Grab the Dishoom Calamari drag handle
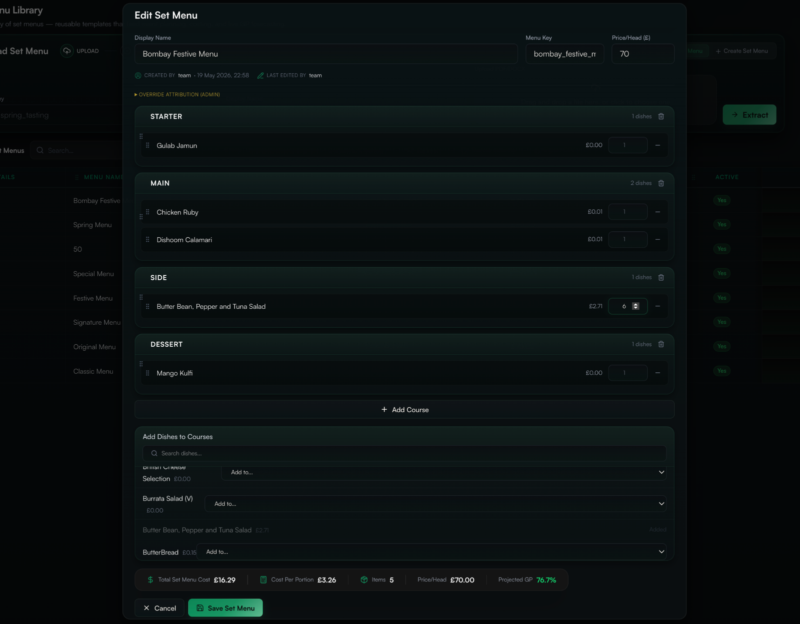This screenshot has height=624, width=800. click(147, 239)
